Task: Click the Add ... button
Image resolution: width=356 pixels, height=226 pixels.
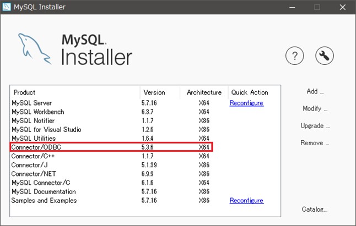Action: pyautogui.click(x=315, y=91)
